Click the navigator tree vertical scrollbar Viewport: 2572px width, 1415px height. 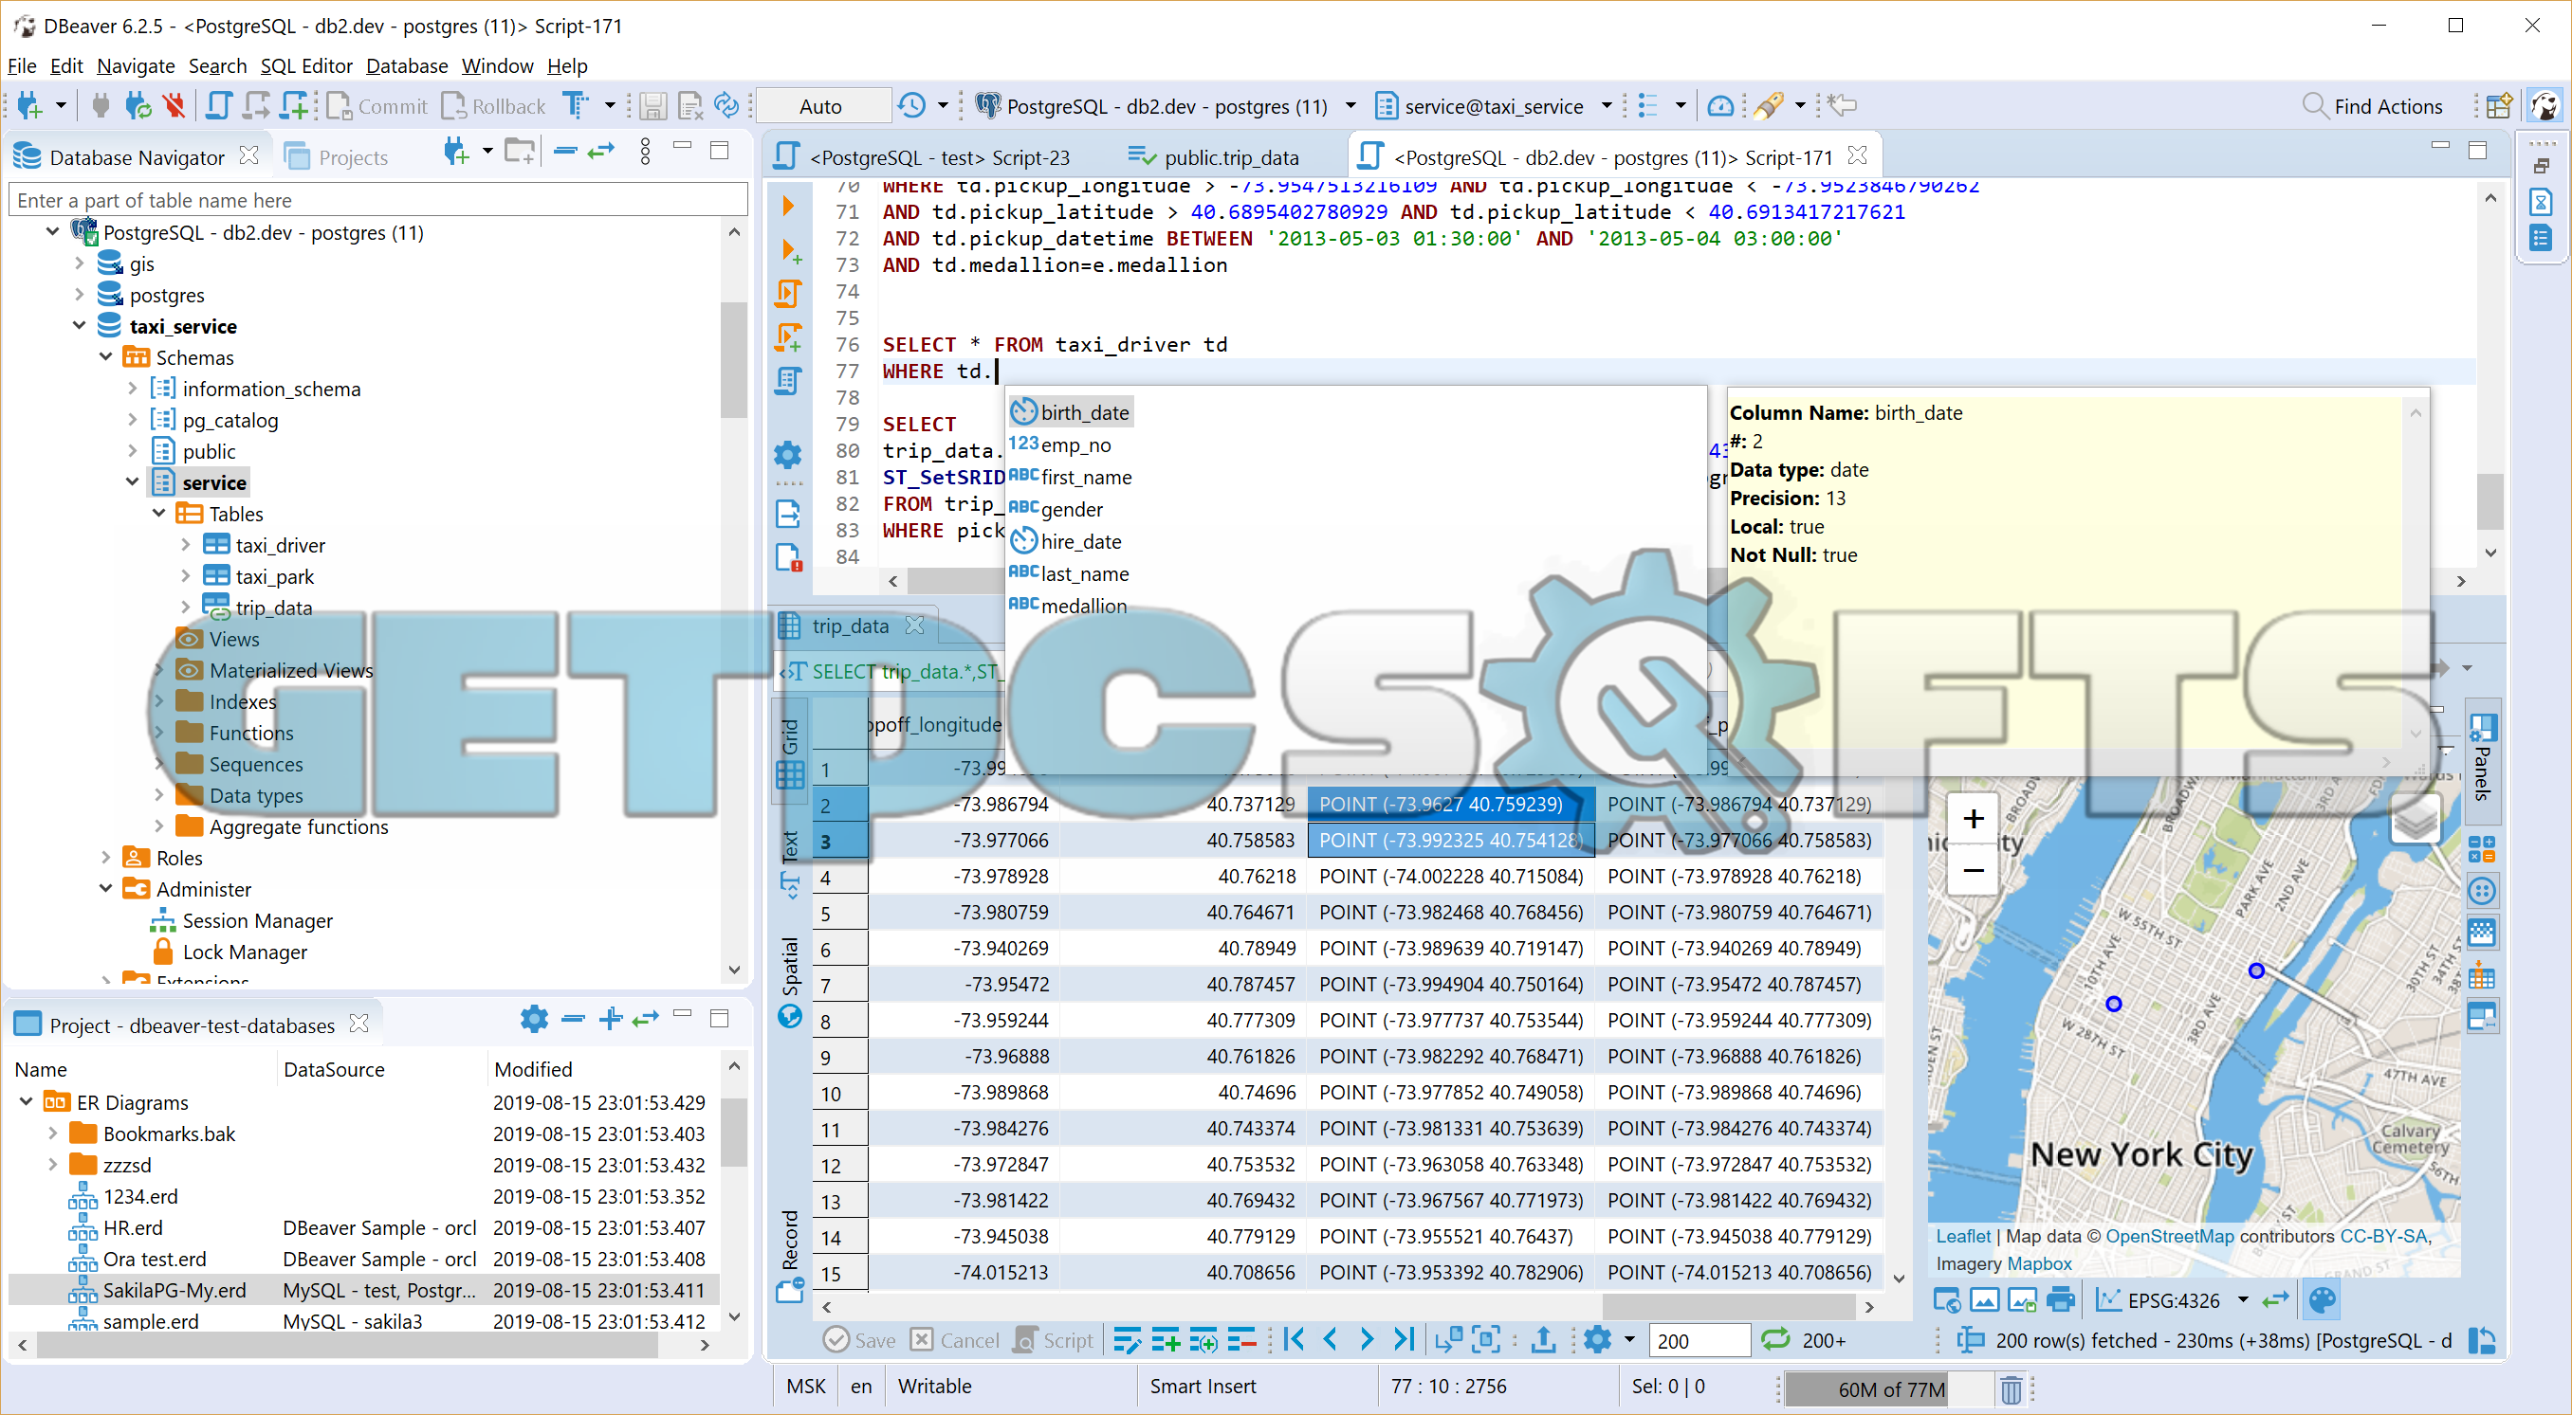pyautogui.click(x=734, y=359)
